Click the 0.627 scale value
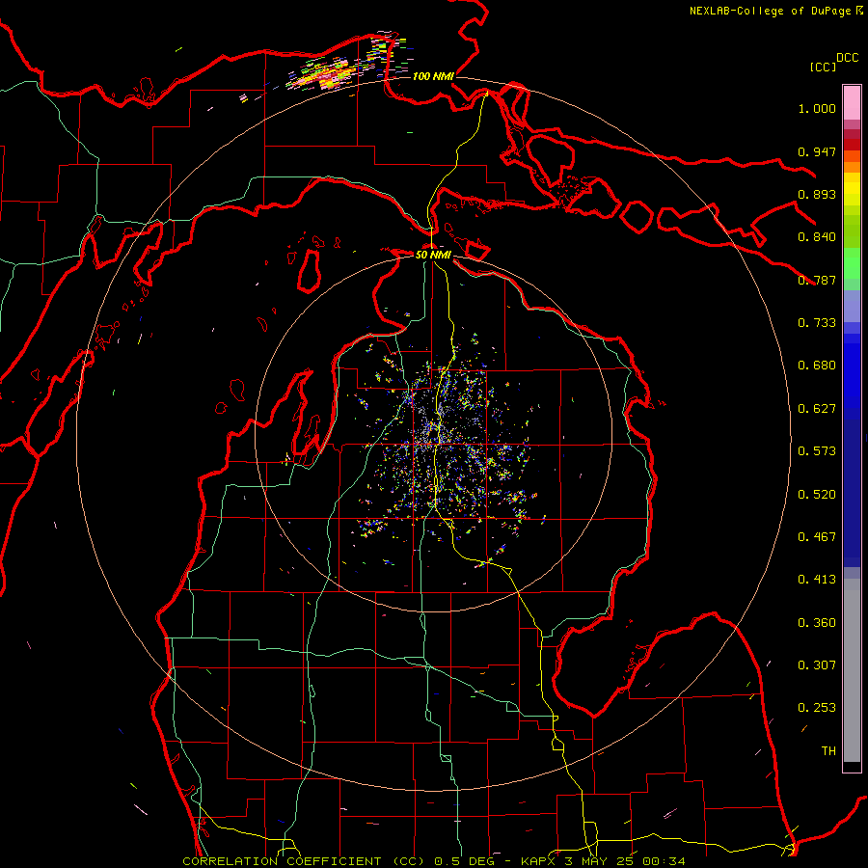This screenshot has height=868, width=868. point(817,409)
